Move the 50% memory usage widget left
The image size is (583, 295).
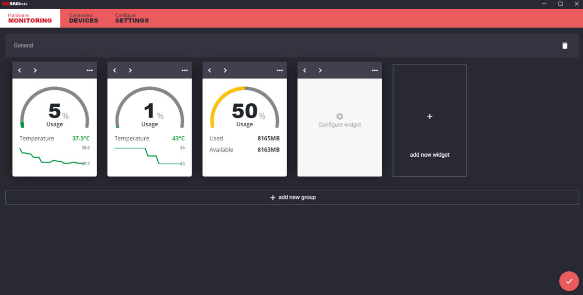(x=210, y=70)
